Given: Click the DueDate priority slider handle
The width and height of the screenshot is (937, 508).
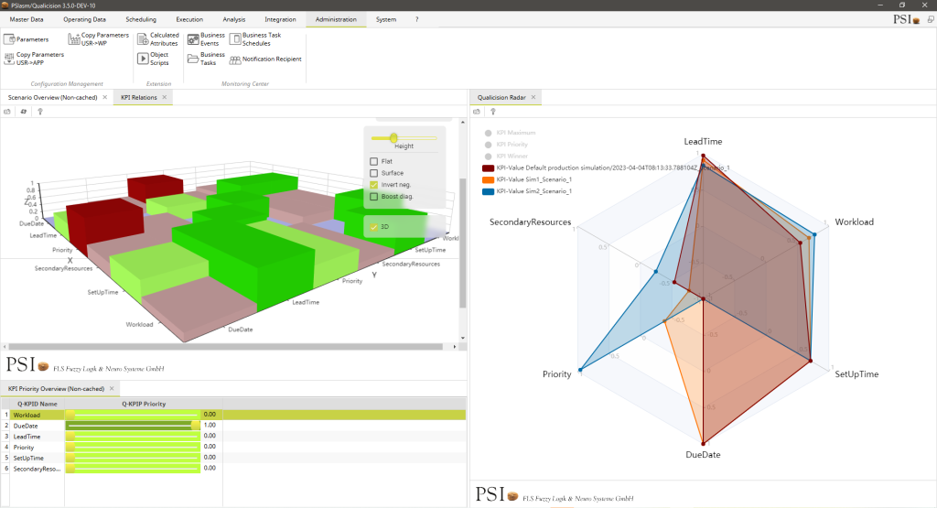Looking at the screenshot, I should (196, 426).
